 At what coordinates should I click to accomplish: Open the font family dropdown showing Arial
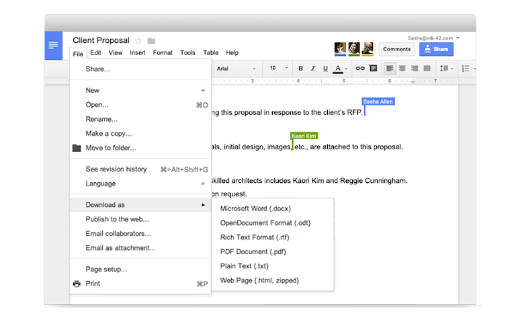236,69
